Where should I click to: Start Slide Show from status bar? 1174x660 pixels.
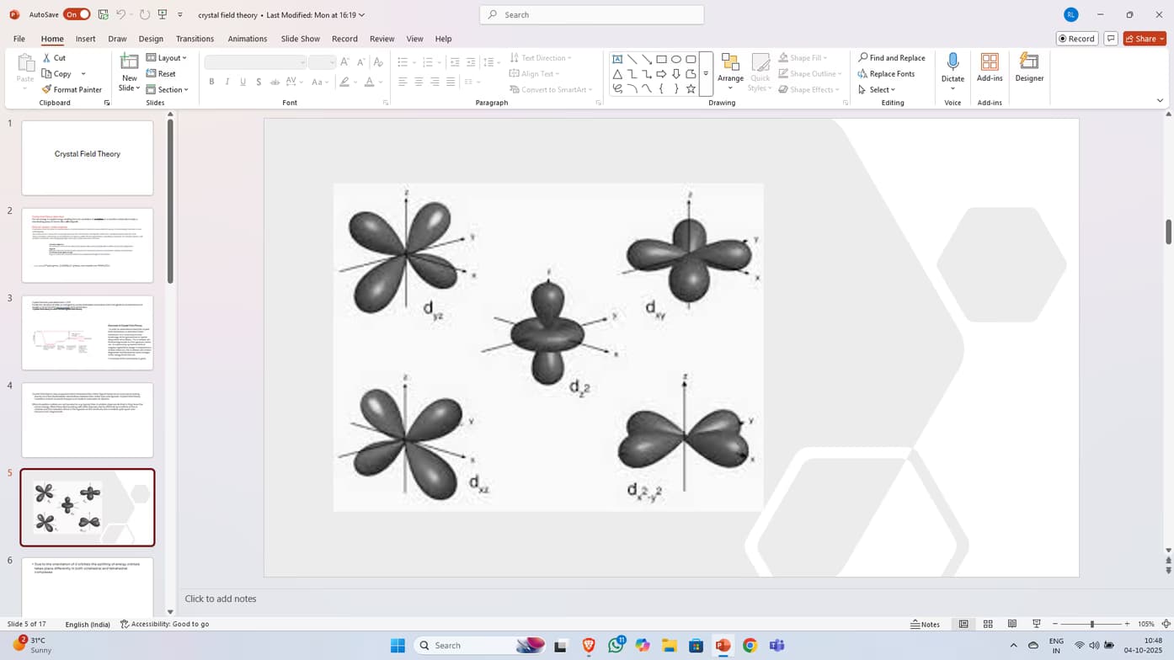coord(1035,624)
